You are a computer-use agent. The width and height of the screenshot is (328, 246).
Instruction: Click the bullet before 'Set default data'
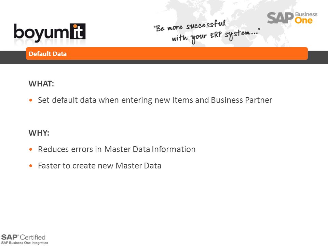(x=31, y=100)
